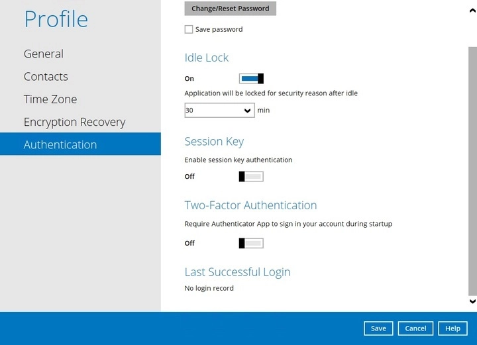Viewport: 477px width, 345px height.
Task: Open the General profile section
Action: click(44, 54)
